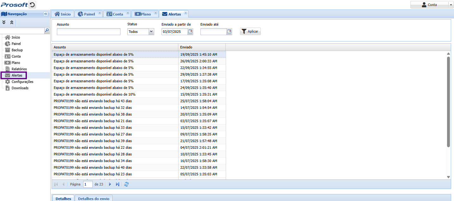Select the 'backup há 39 dias' alert row
Screen dimensions: 454x201
[139, 141]
